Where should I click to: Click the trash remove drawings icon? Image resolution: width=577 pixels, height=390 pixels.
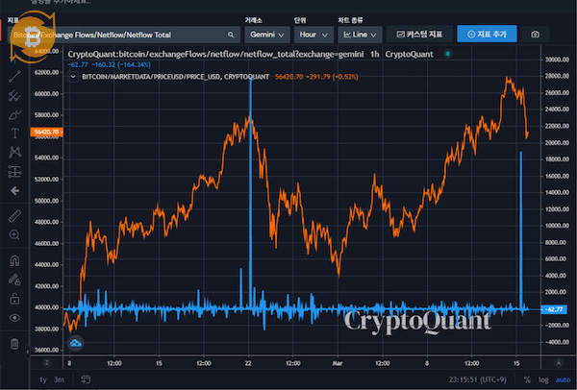(14, 344)
